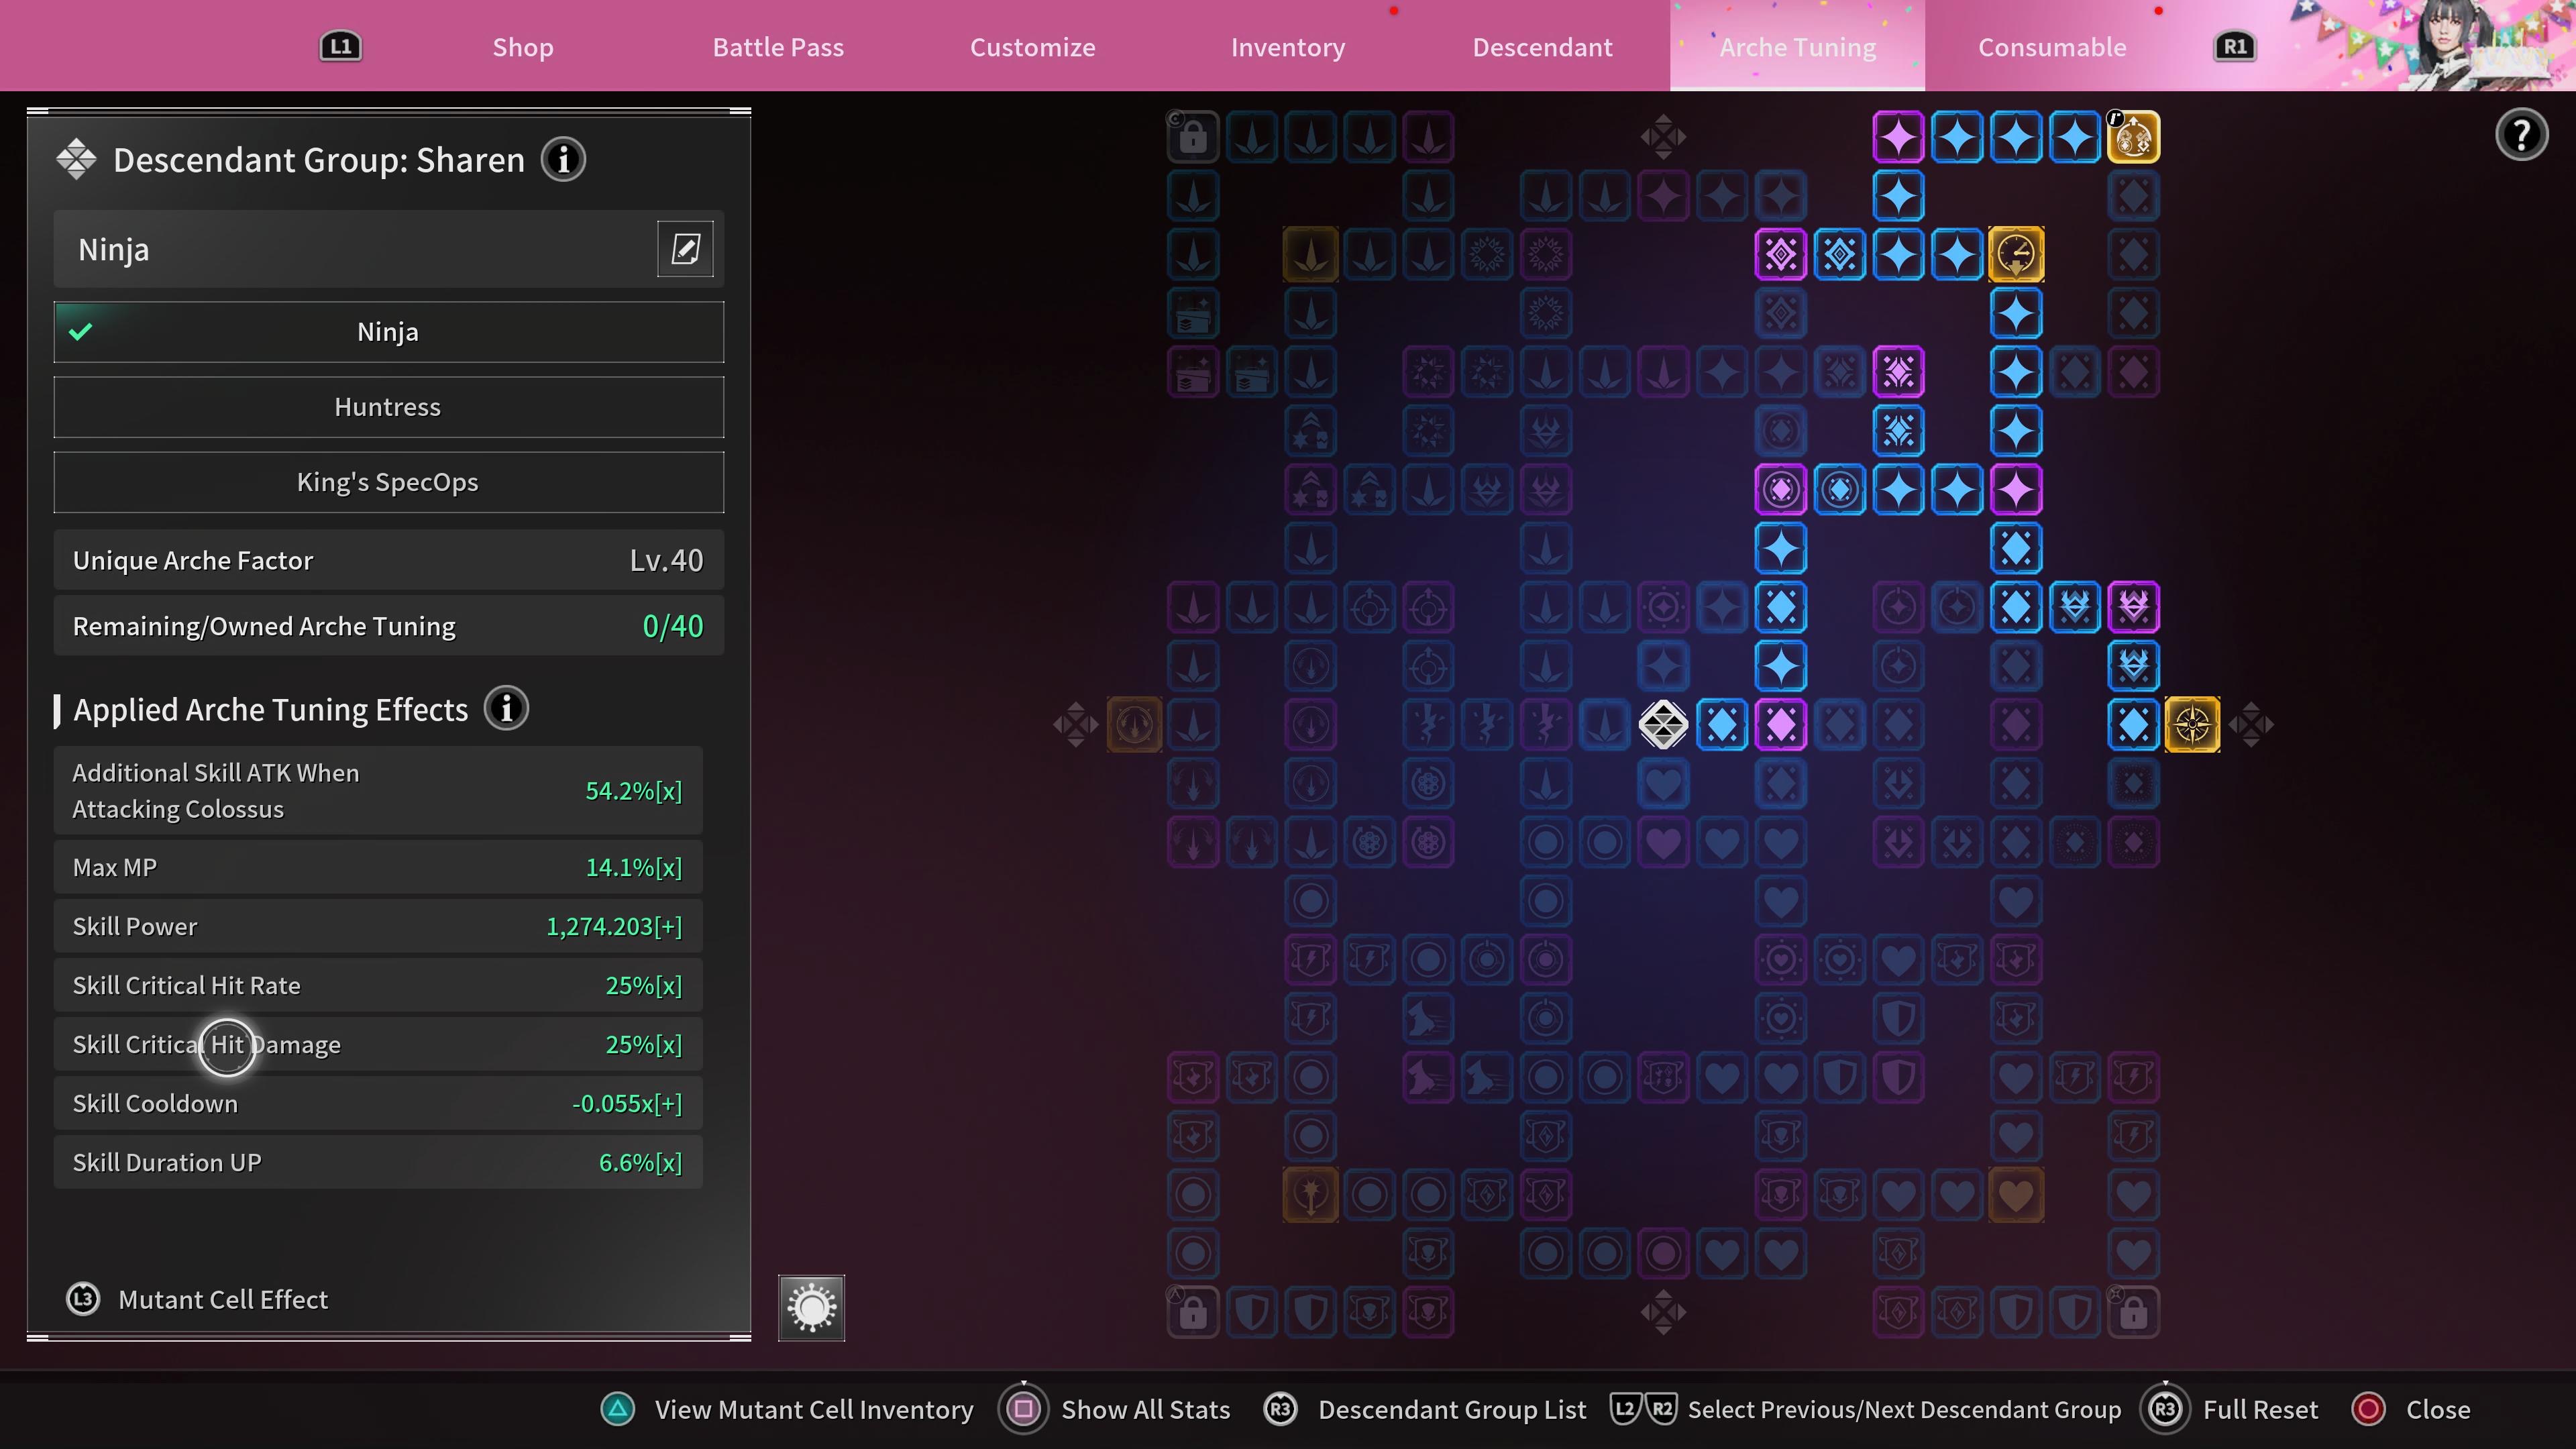Click the mutant cell sun icon button

click(x=811, y=1307)
